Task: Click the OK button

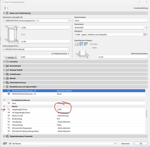Action: click(141, 144)
